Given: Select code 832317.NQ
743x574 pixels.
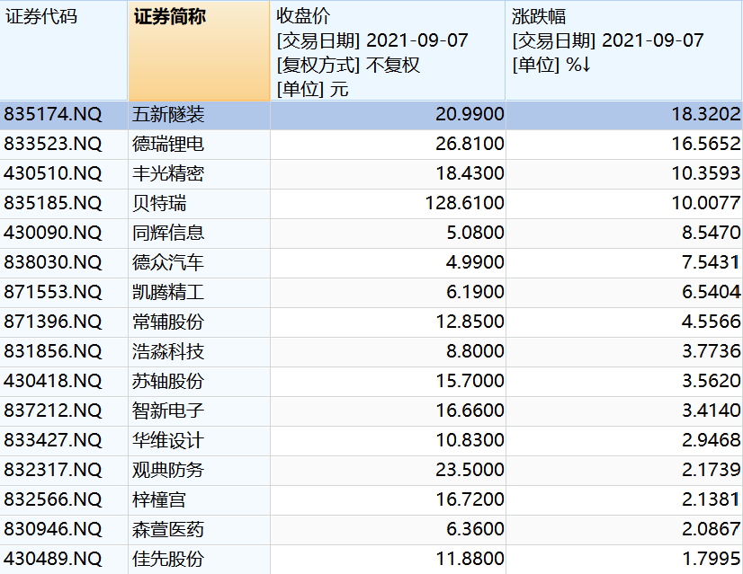Looking at the screenshot, I should [52, 470].
